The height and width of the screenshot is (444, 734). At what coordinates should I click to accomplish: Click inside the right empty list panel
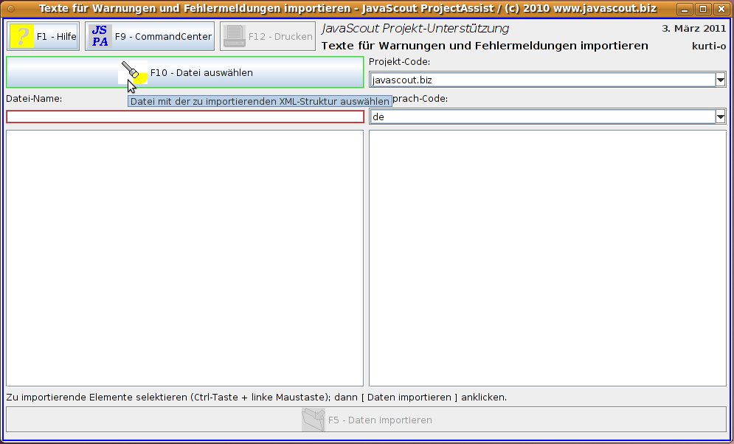tap(547, 258)
